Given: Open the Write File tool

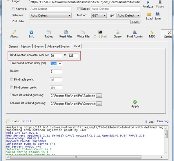Looking at the screenshot, I should pos(83,34).
